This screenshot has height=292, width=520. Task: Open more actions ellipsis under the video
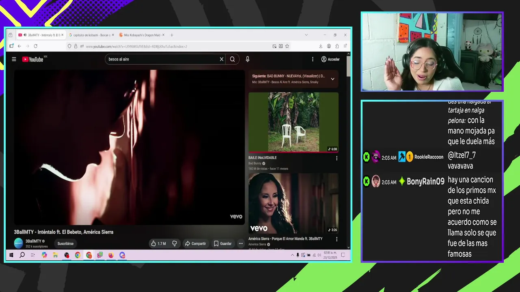click(240, 244)
